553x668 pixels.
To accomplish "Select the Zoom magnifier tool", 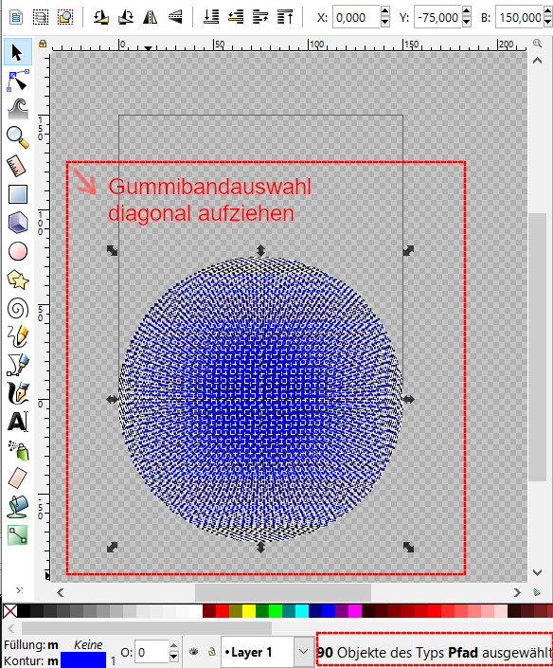I will [17, 137].
